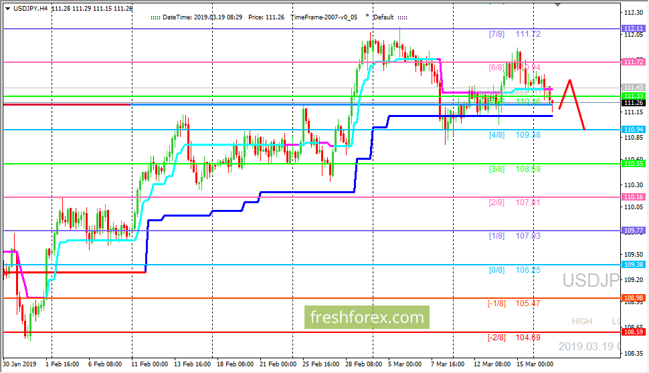
Task: Click the '30 Jan 2019' time axis label
Action: (19, 364)
